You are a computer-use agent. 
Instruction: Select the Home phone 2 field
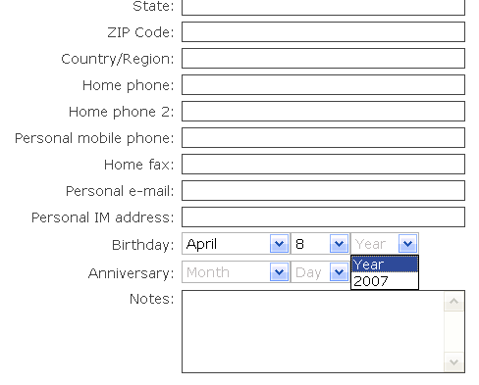(x=323, y=112)
